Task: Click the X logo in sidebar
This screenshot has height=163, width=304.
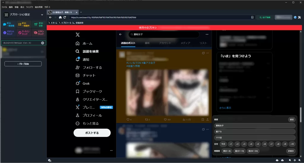Action: (77, 35)
